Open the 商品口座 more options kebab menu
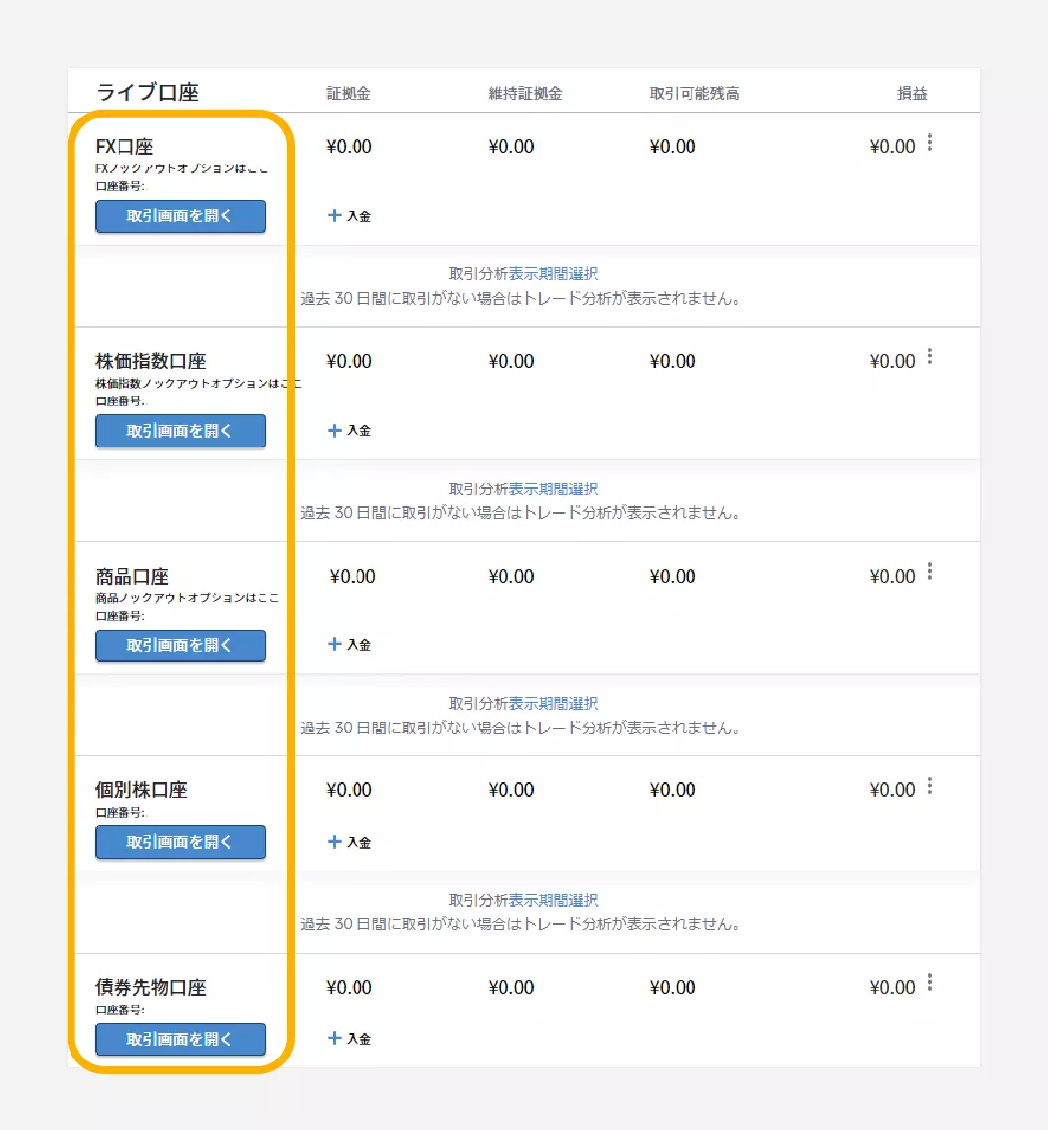This screenshot has height=1130, width=1048. click(x=929, y=572)
